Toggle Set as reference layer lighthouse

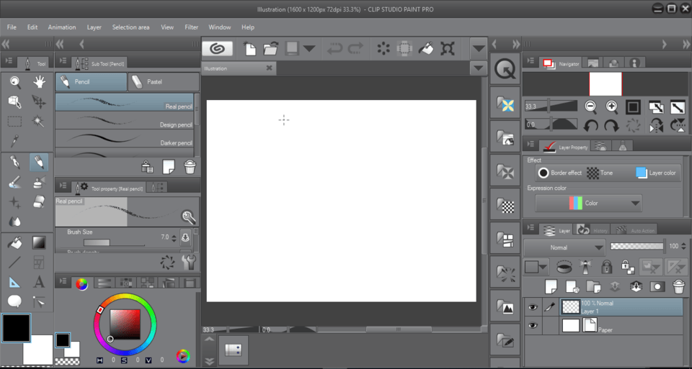585,266
